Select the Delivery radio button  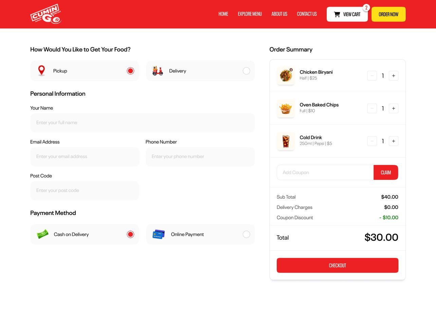(x=247, y=71)
